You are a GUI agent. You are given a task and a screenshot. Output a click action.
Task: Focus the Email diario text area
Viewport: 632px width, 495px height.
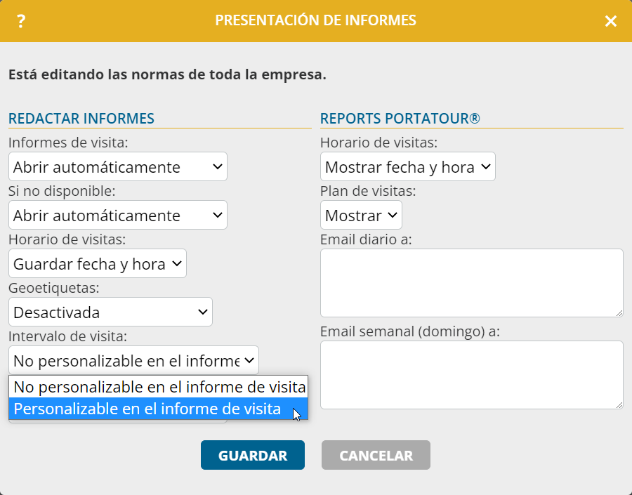472,283
